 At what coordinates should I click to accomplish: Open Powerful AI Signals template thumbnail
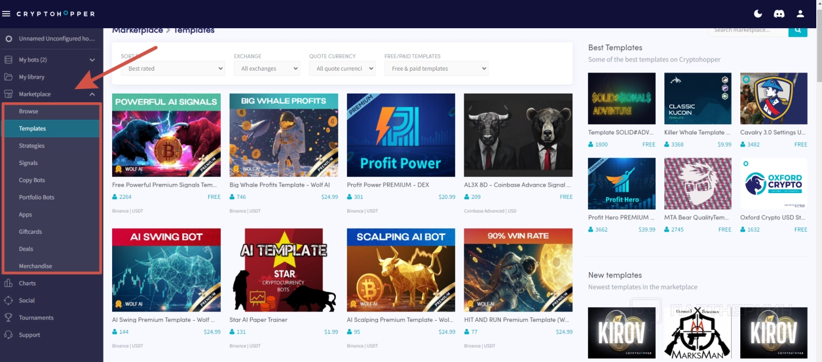[166, 135]
